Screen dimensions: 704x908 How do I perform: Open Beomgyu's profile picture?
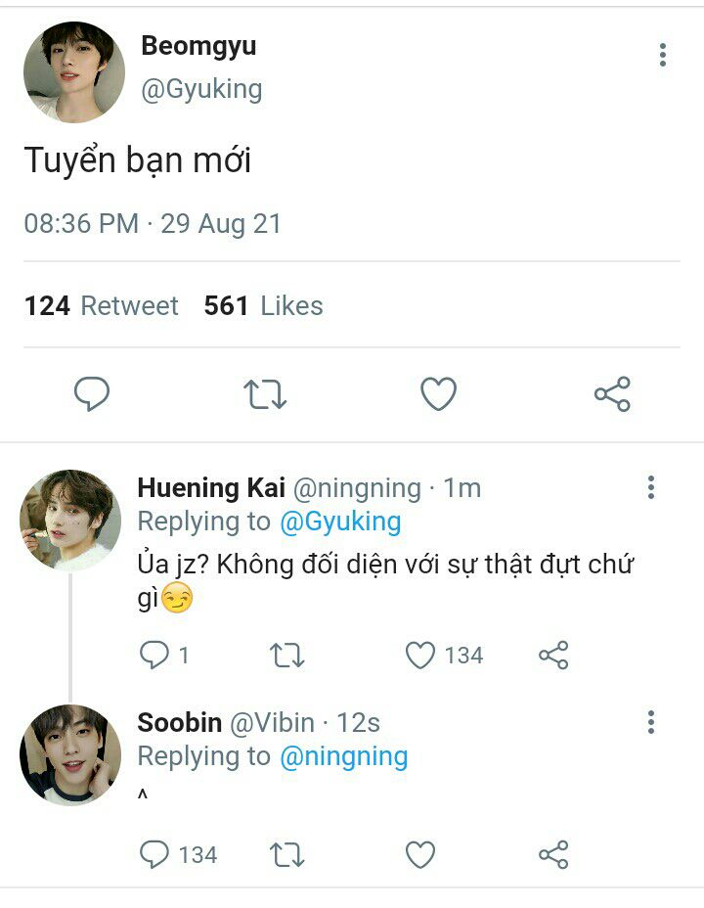tap(74, 72)
